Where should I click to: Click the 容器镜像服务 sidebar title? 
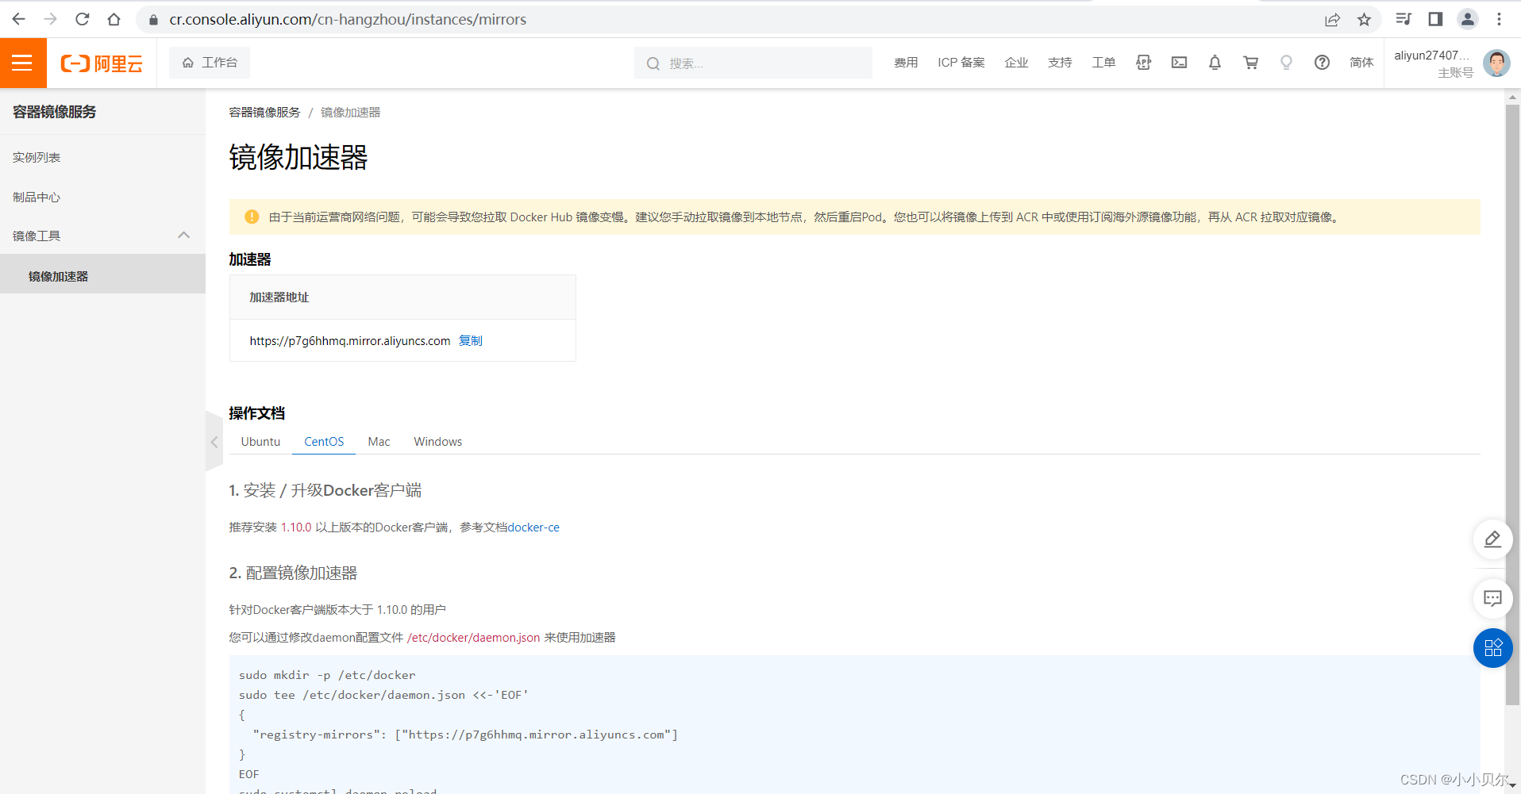point(55,112)
